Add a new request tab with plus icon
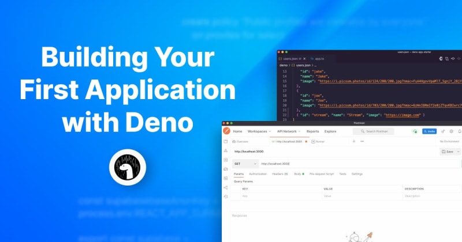 click(354, 141)
